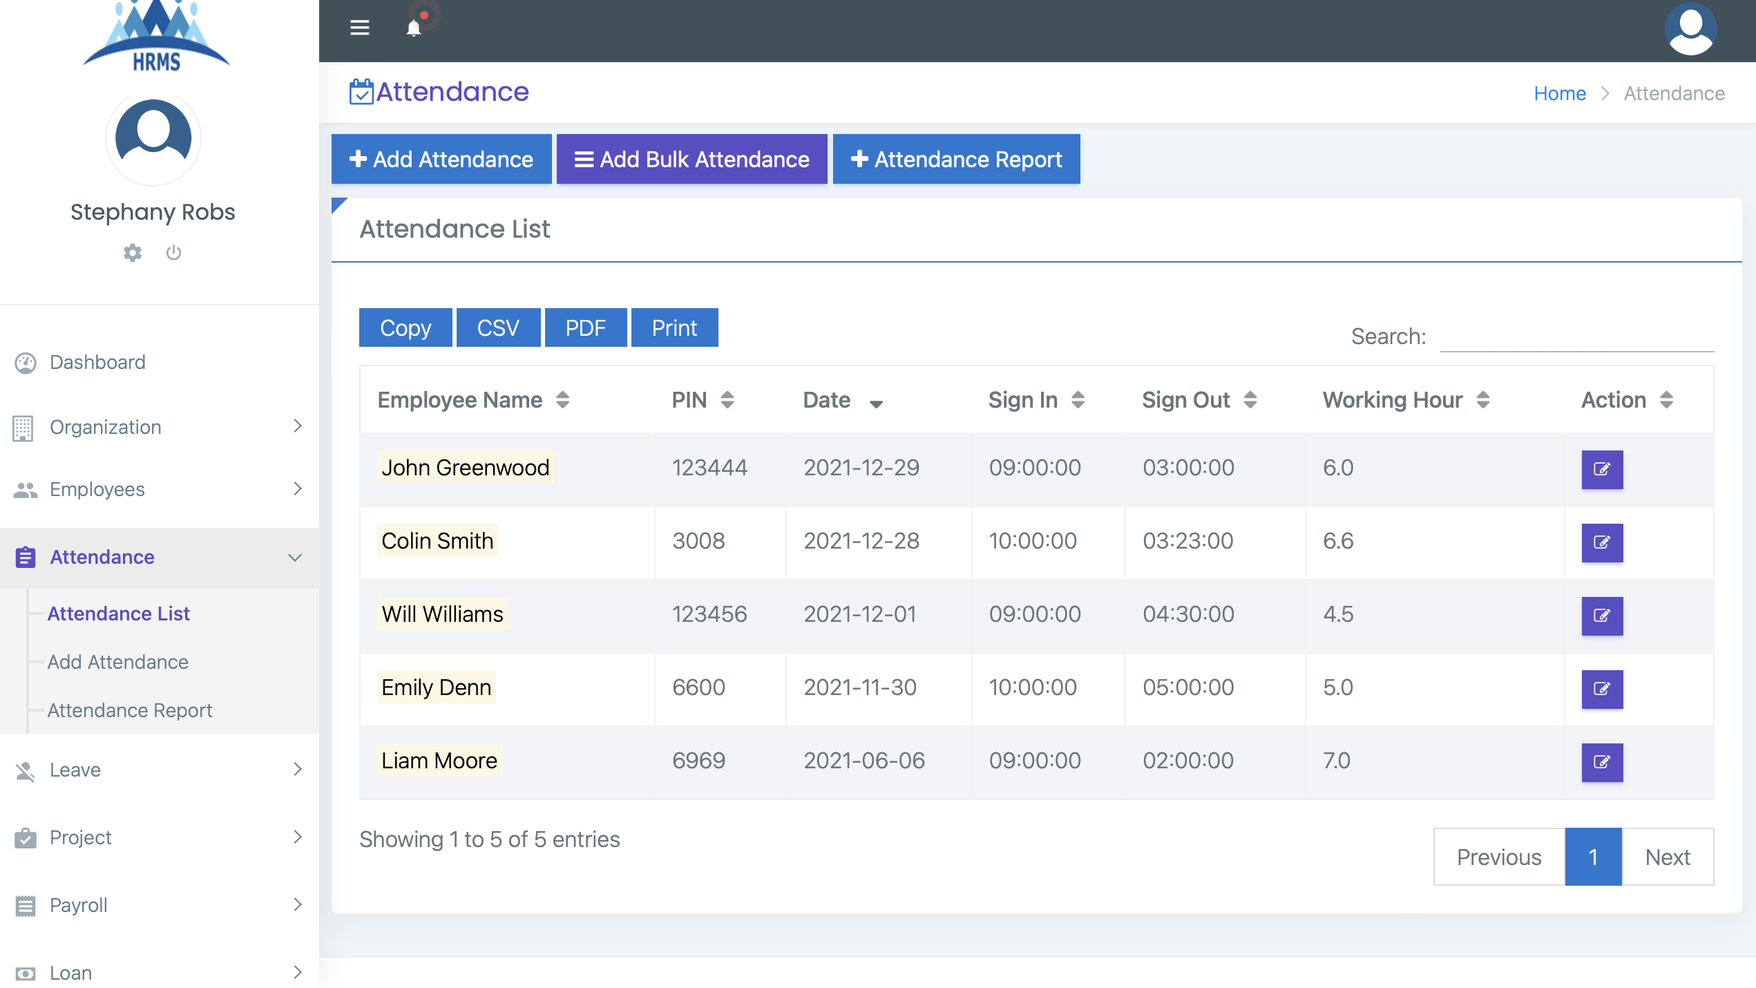Edit Liam Moore's attendance record
Viewport: 1756px width, 988px height.
(1602, 762)
